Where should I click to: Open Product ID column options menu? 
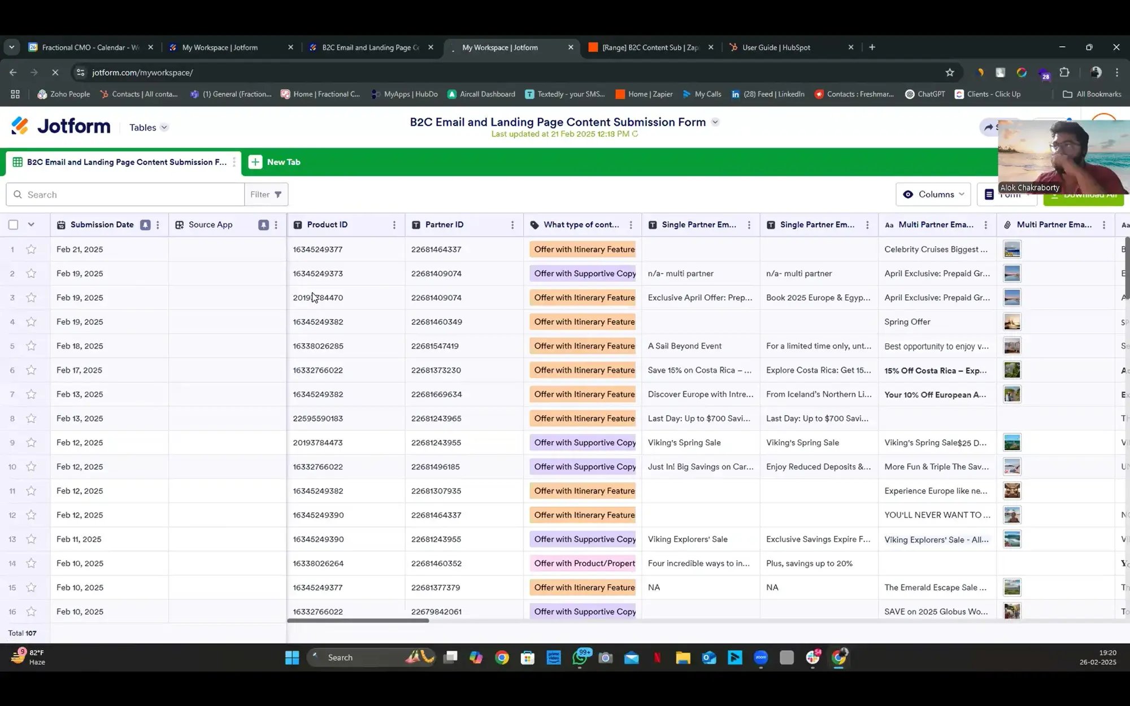pyautogui.click(x=394, y=225)
